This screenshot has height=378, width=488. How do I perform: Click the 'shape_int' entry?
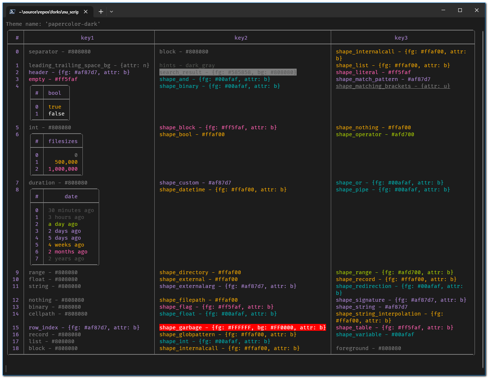pyautogui.click(x=215, y=341)
